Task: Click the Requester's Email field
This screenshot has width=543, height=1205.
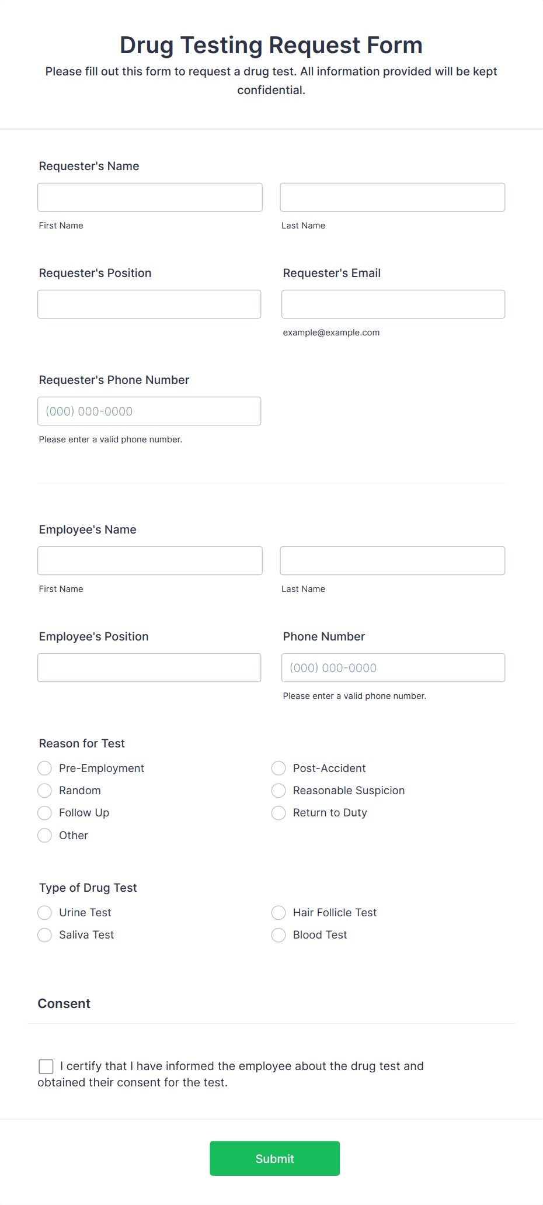Action: (x=392, y=304)
